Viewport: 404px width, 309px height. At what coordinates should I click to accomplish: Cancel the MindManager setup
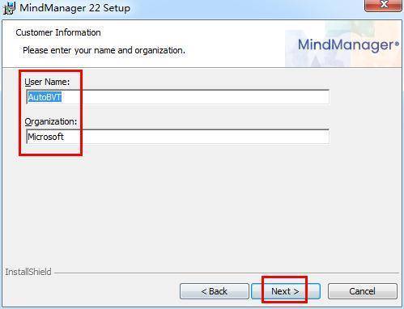[363, 291]
